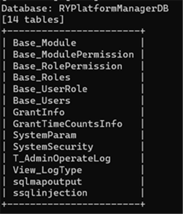
Task: Select the Base_UserRole entry
Action: (50, 89)
